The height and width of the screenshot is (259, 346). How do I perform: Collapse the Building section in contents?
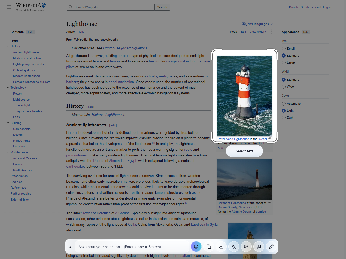(x=8, y=123)
